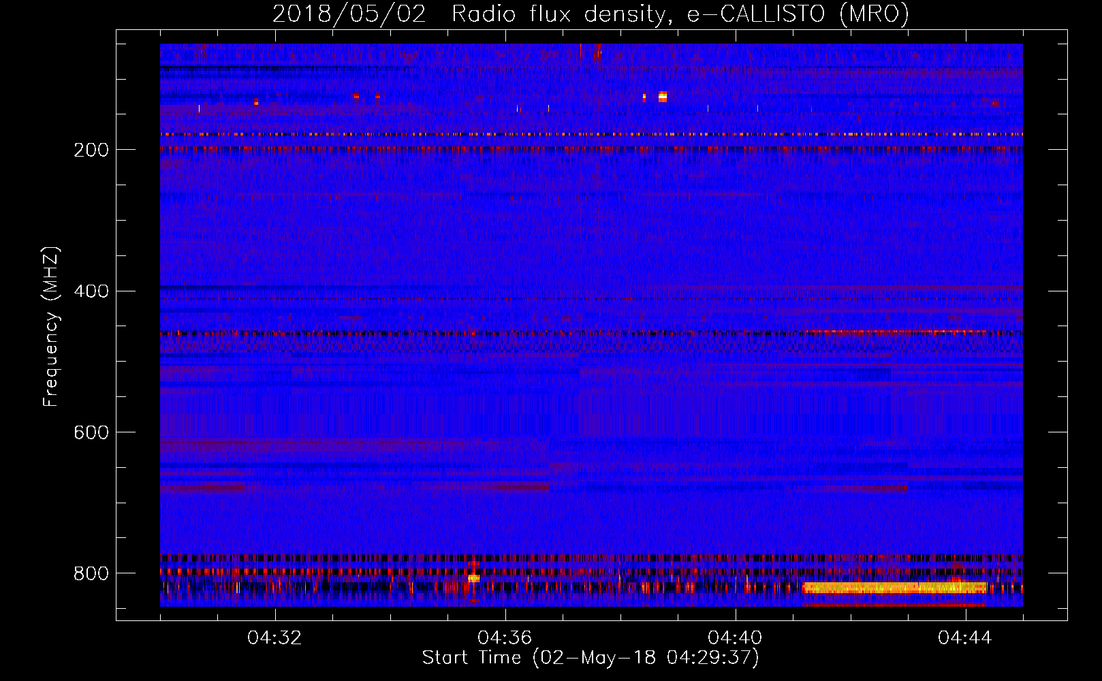Screen dimensions: 1102x681
Task: Click the 'Frequency (MHZ)' axis label
Action: (x=51, y=327)
